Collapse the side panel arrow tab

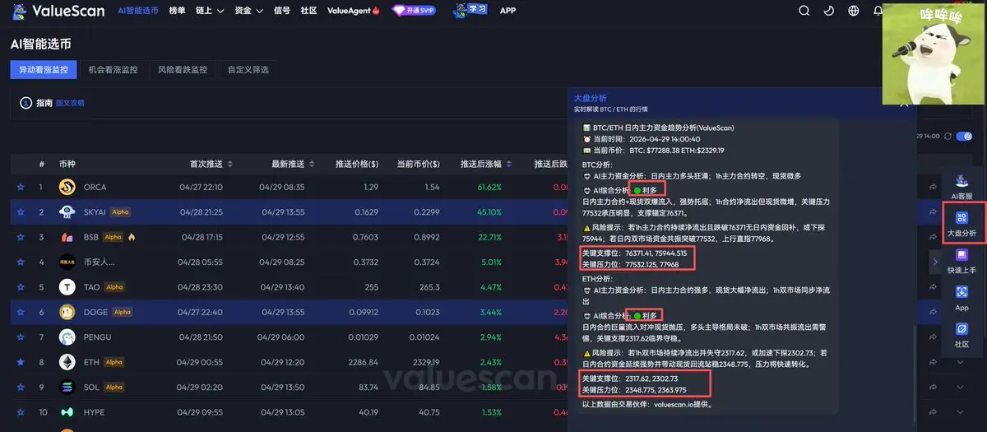[x=935, y=261]
